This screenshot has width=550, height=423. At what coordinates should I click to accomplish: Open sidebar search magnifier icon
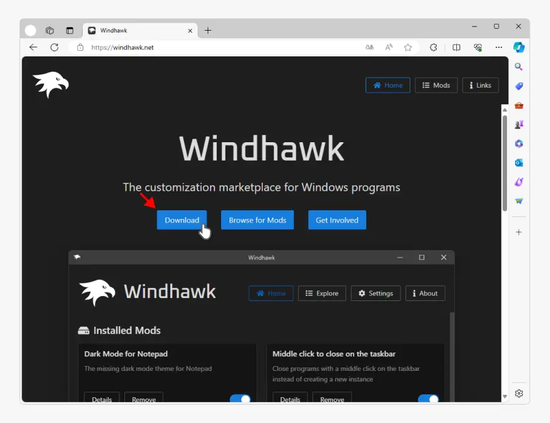519,67
